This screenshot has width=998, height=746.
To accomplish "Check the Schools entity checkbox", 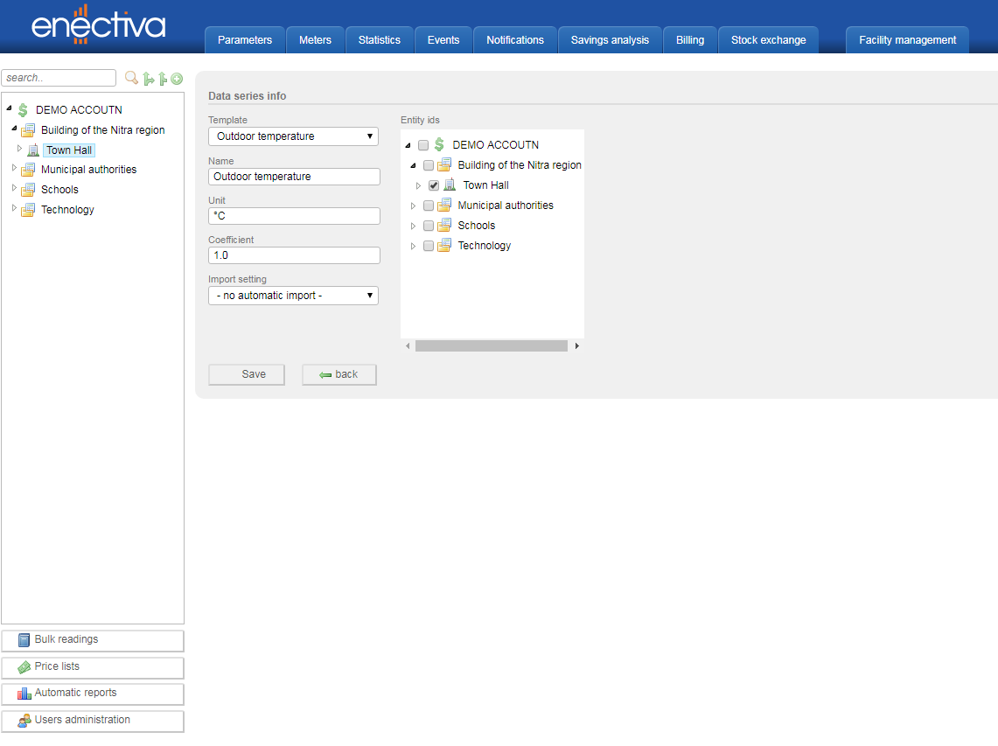I will 429,226.
